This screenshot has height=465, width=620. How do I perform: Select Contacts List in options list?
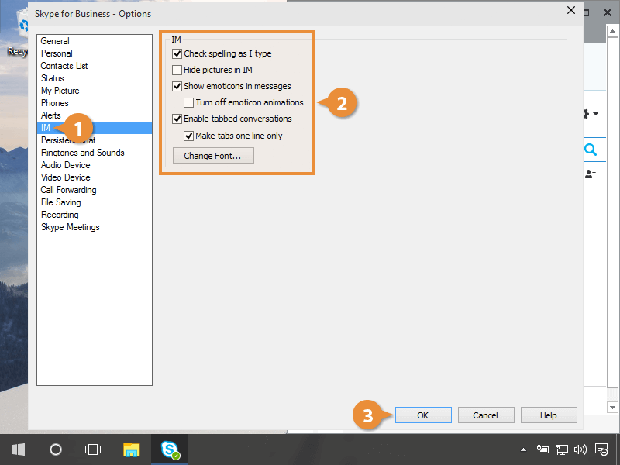coord(64,66)
